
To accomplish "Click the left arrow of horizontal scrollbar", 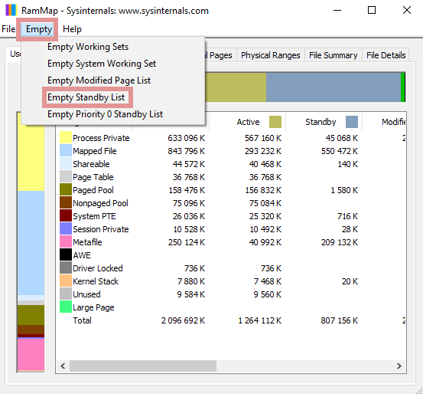I will 63,366.
